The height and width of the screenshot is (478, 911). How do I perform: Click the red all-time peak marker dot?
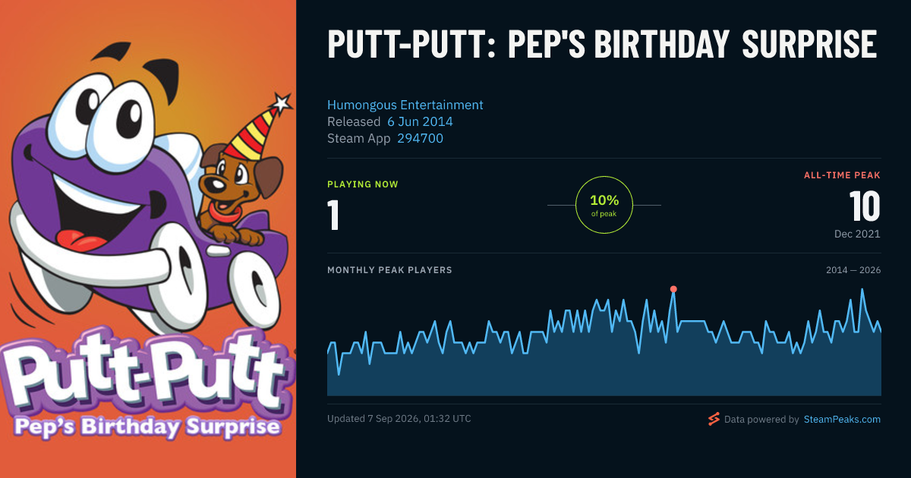click(x=673, y=289)
